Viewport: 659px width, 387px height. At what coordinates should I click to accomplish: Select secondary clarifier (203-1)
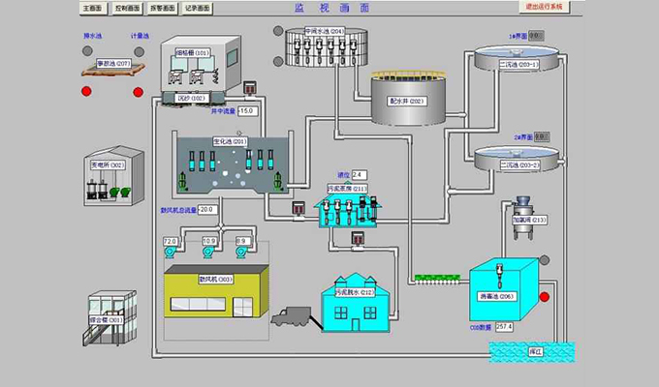coord(518,57)
